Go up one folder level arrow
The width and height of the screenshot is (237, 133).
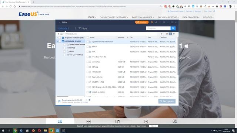pyautogui.click(x=59, y=34)
